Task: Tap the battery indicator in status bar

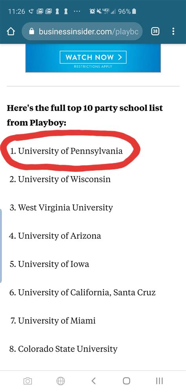Action: point(134,11)
